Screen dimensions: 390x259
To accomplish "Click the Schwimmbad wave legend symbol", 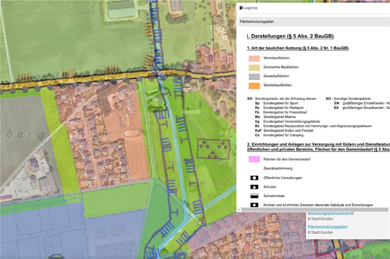I will coord(254,196).
